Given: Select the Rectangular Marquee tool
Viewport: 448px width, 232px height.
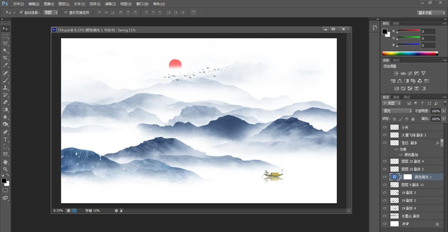Looking at the screenshot, I should (x=5, y=36).
